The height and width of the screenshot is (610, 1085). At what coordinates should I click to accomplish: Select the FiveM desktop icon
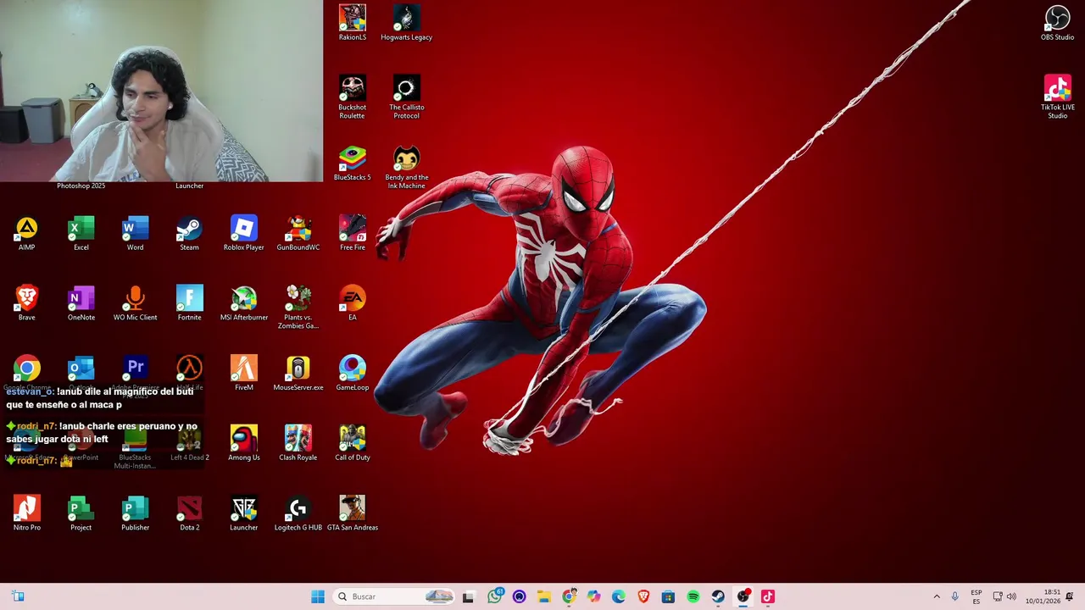(x=243, y=374)
